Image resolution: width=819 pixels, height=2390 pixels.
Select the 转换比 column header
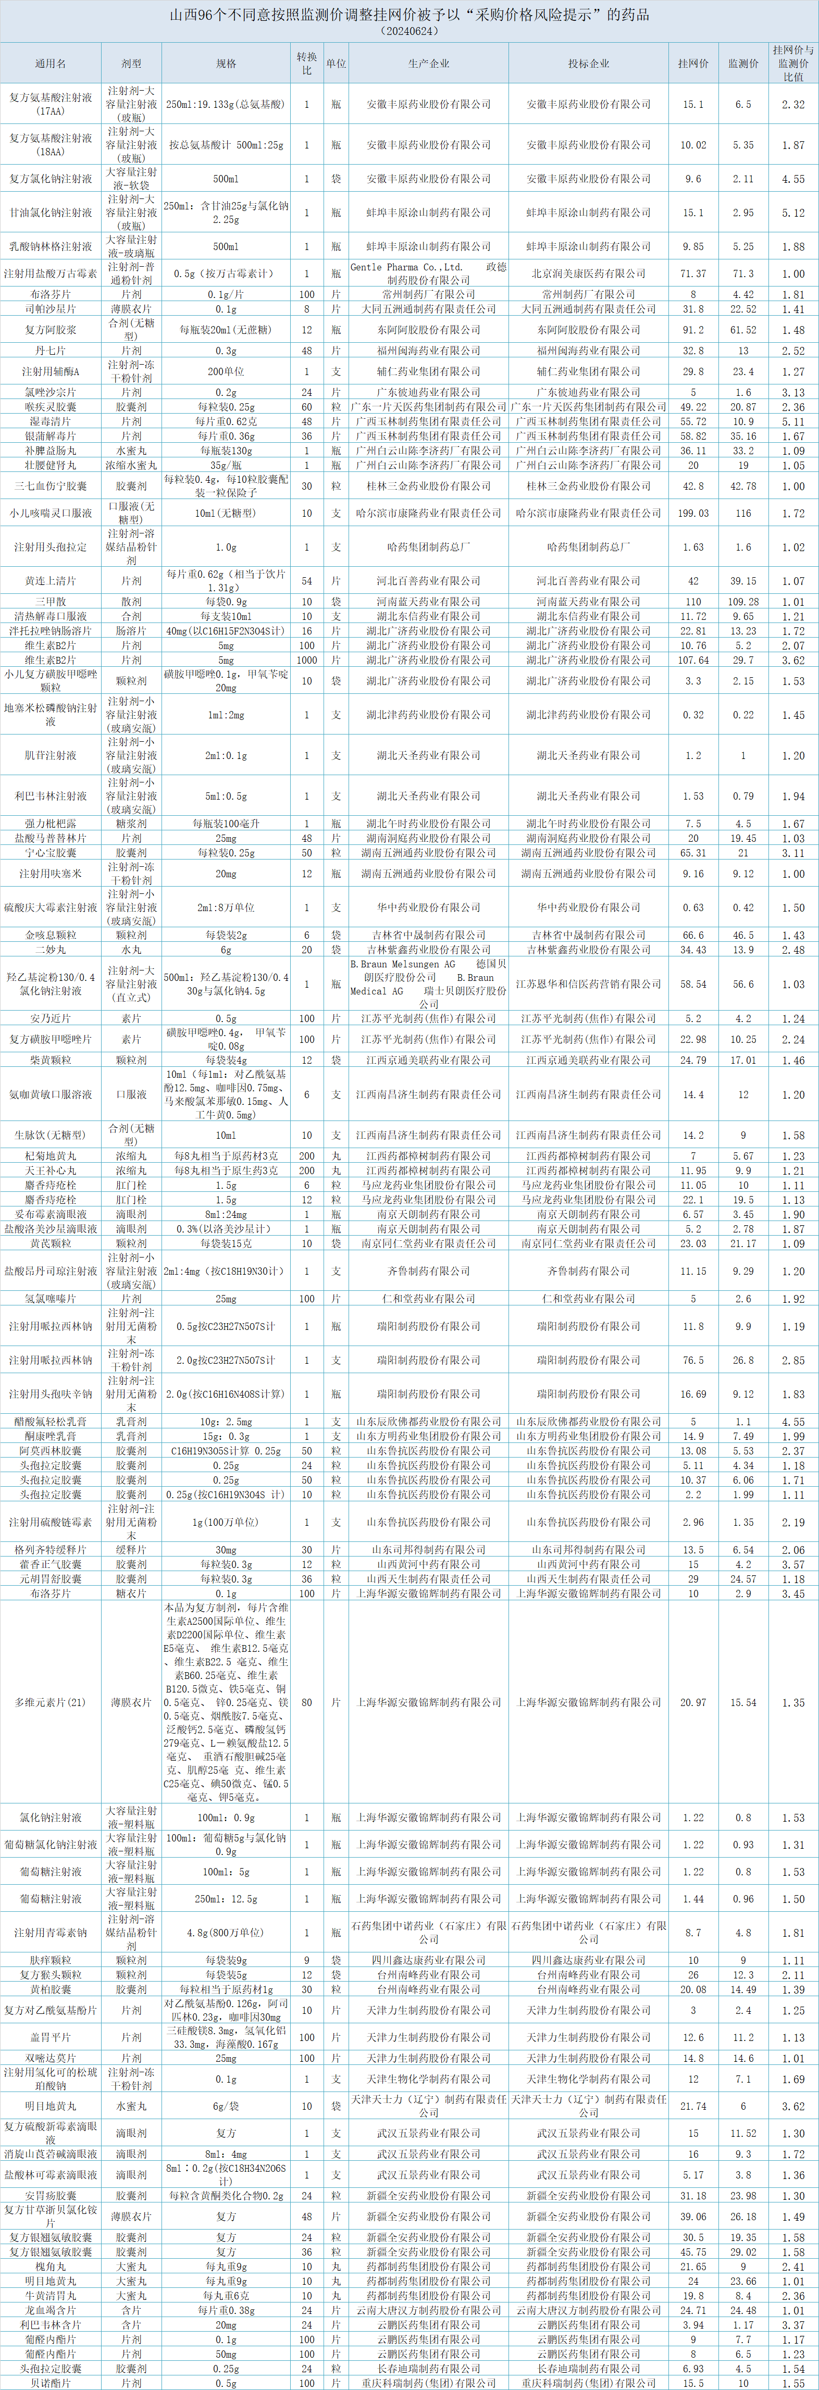click(x=307, y=64)
